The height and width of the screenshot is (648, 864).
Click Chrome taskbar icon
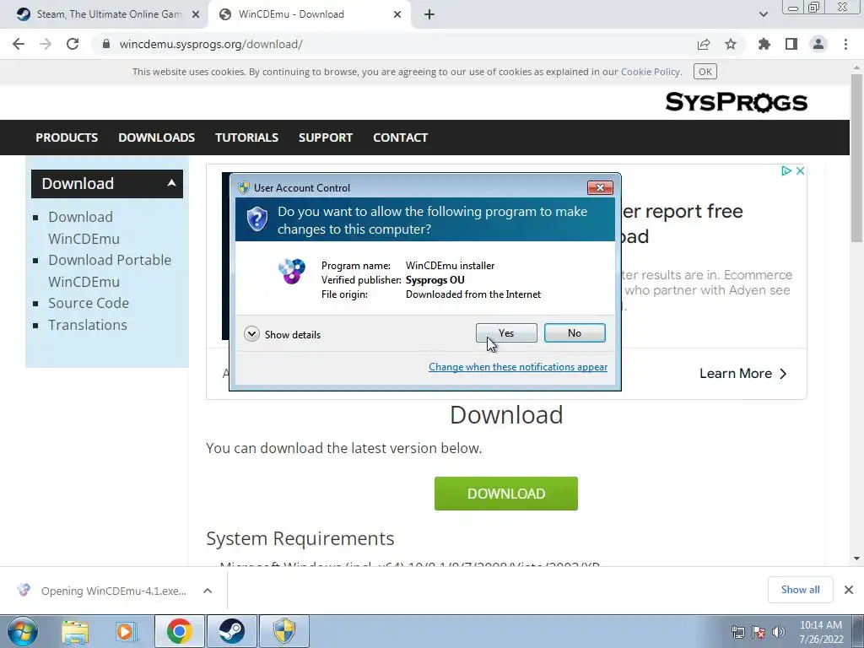click(179, 631)
